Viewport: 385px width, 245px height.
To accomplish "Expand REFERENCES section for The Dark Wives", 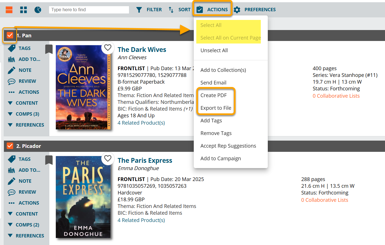I will [x=26, y=125].
